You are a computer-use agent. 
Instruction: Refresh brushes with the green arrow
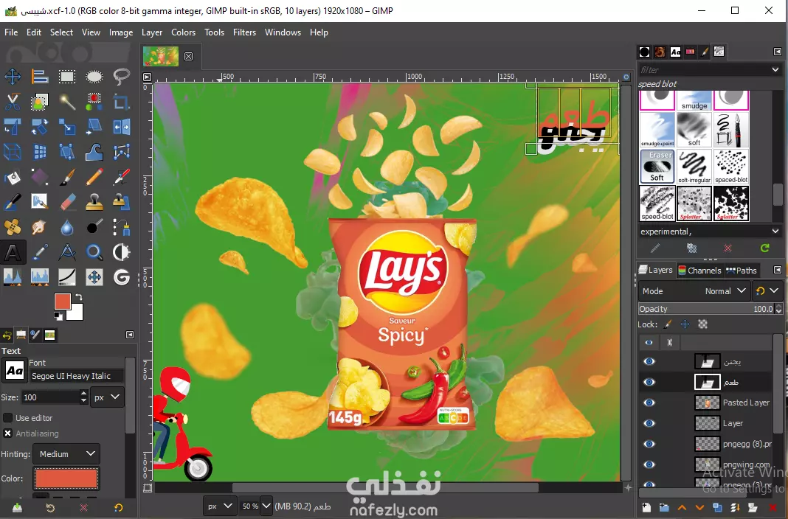point(764,248)
